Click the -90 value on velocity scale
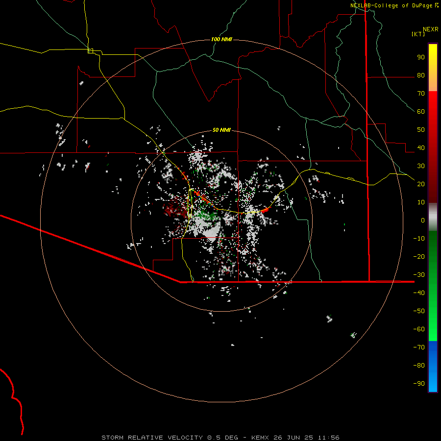441x441 pixels. tap(419, 384)
